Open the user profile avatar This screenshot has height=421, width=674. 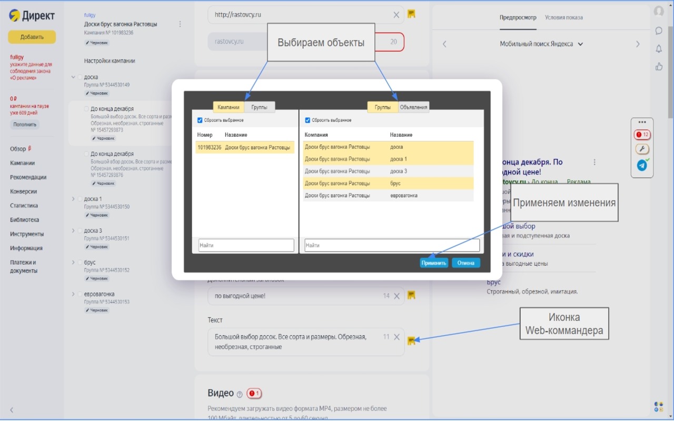pyautogui.click(x=659, y=12)
